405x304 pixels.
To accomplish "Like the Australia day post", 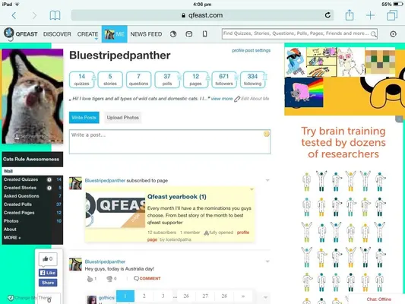I will pos(90,278).
